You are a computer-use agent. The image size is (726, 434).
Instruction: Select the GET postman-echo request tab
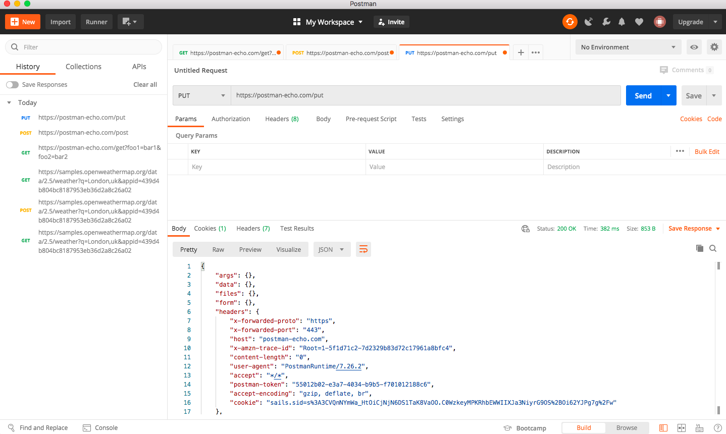click(x=229, y=52)
